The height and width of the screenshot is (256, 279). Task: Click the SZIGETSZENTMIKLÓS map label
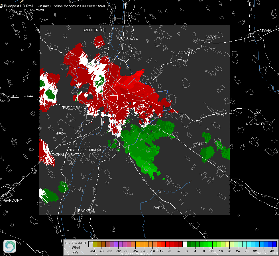pos(84,150)
